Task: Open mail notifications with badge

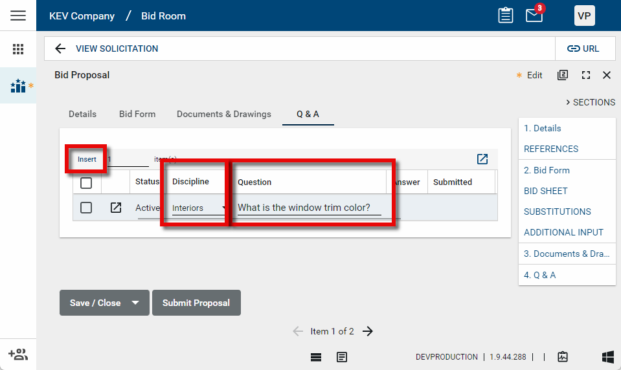Action: 534,16
